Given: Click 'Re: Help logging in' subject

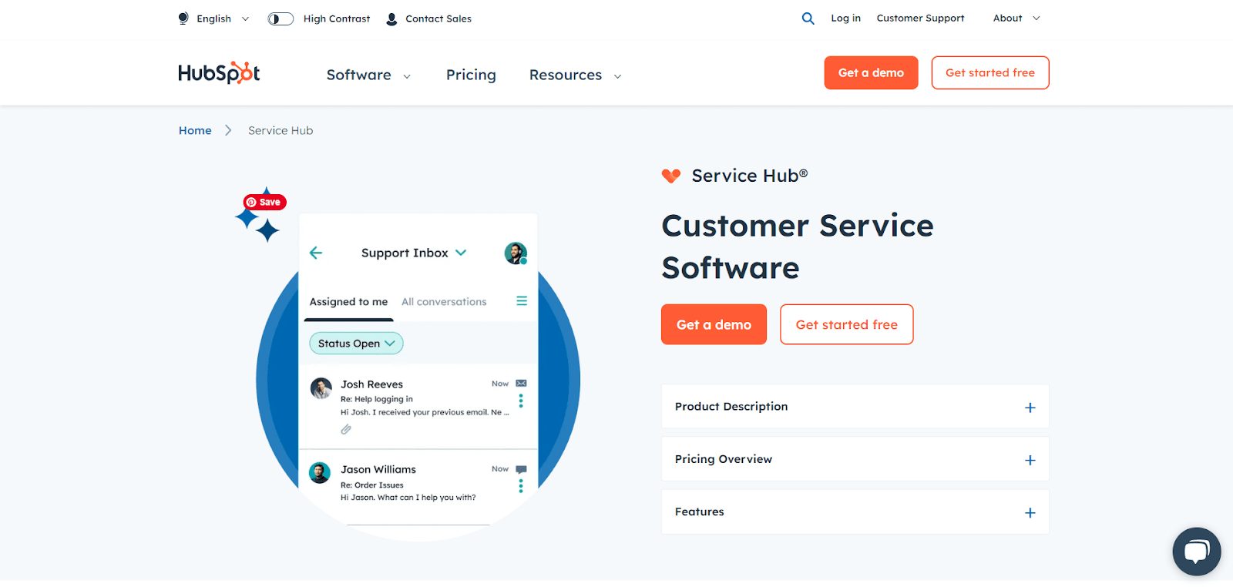Looking at the screenshot, I should tap(377, 399).
